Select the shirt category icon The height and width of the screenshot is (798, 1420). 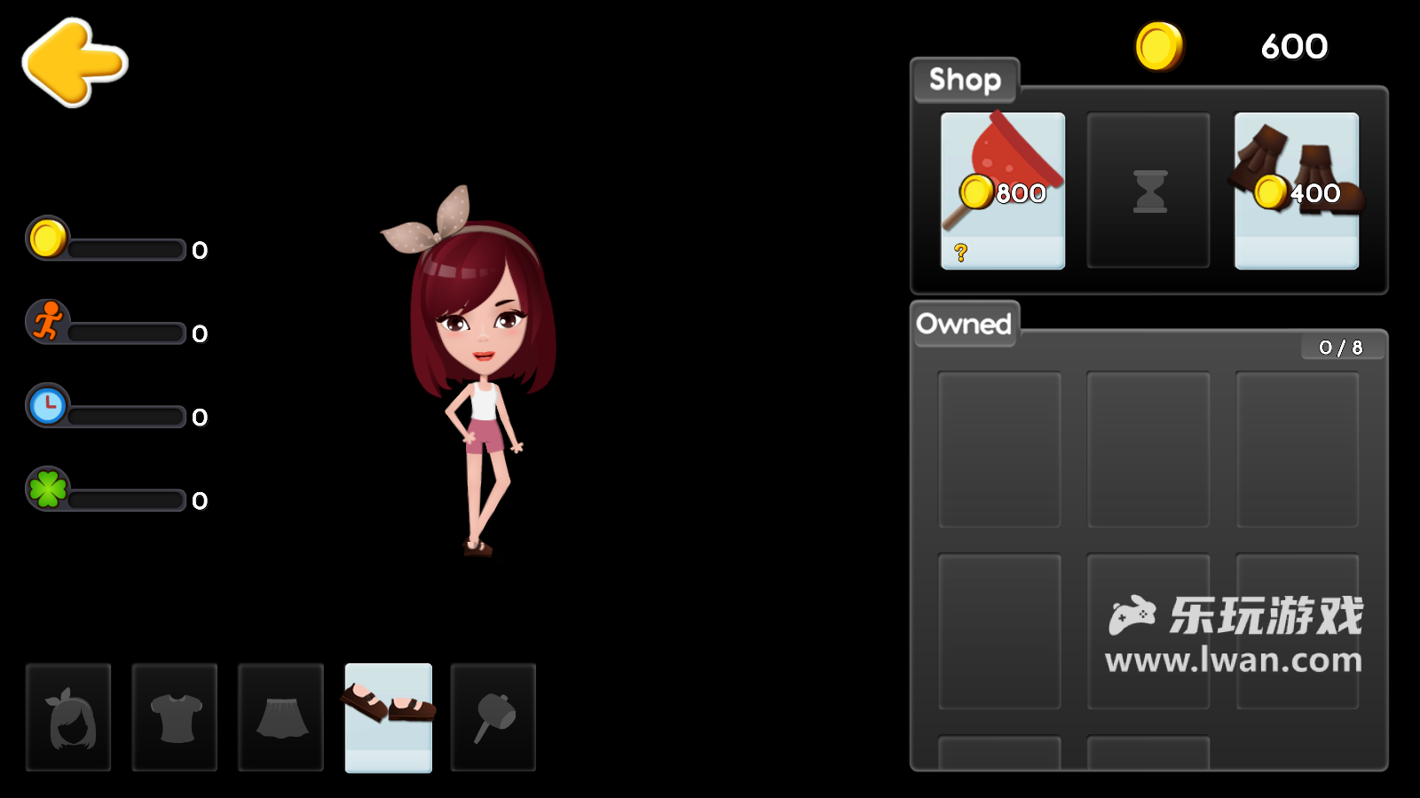click(175, 717)
